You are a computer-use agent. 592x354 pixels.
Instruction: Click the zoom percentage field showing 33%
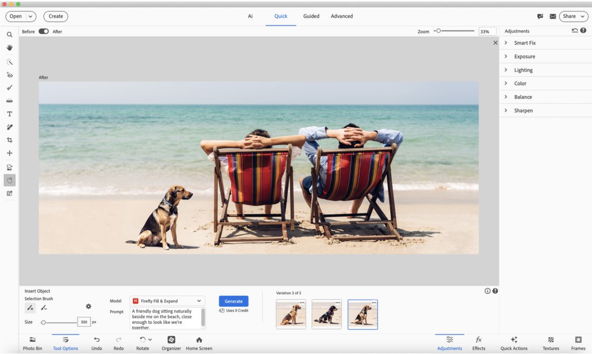point(487,31)
